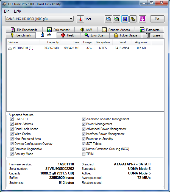This screenshot has height=192, width=170.
Task: Click the thermometer temperature icon
Action: tap(80, 19)
